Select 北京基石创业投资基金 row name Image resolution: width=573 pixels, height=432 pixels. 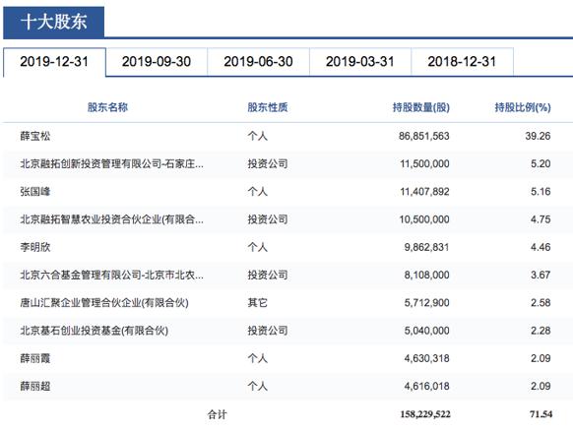[x=94, y=331]
